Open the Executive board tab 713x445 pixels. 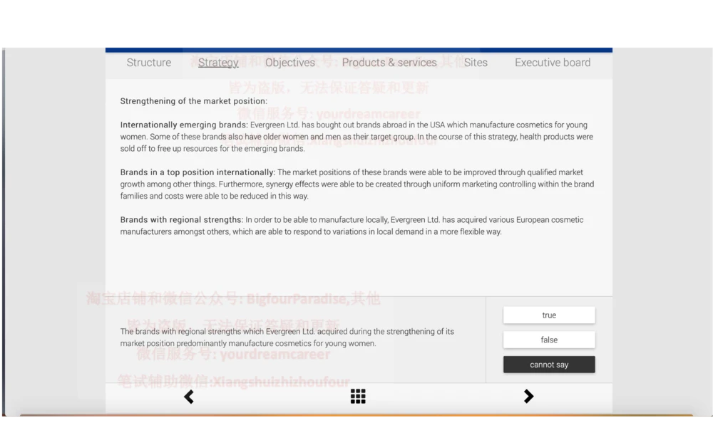pyautogui.click(x=553, y=63)
